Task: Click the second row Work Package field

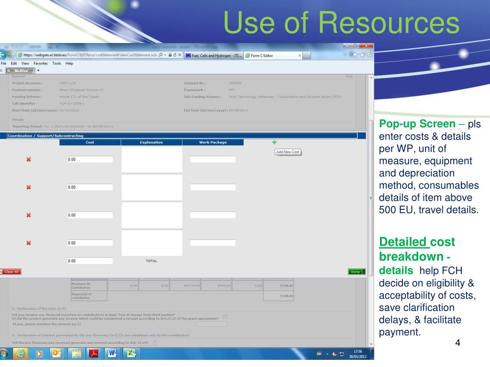Action: click(213, 187)
